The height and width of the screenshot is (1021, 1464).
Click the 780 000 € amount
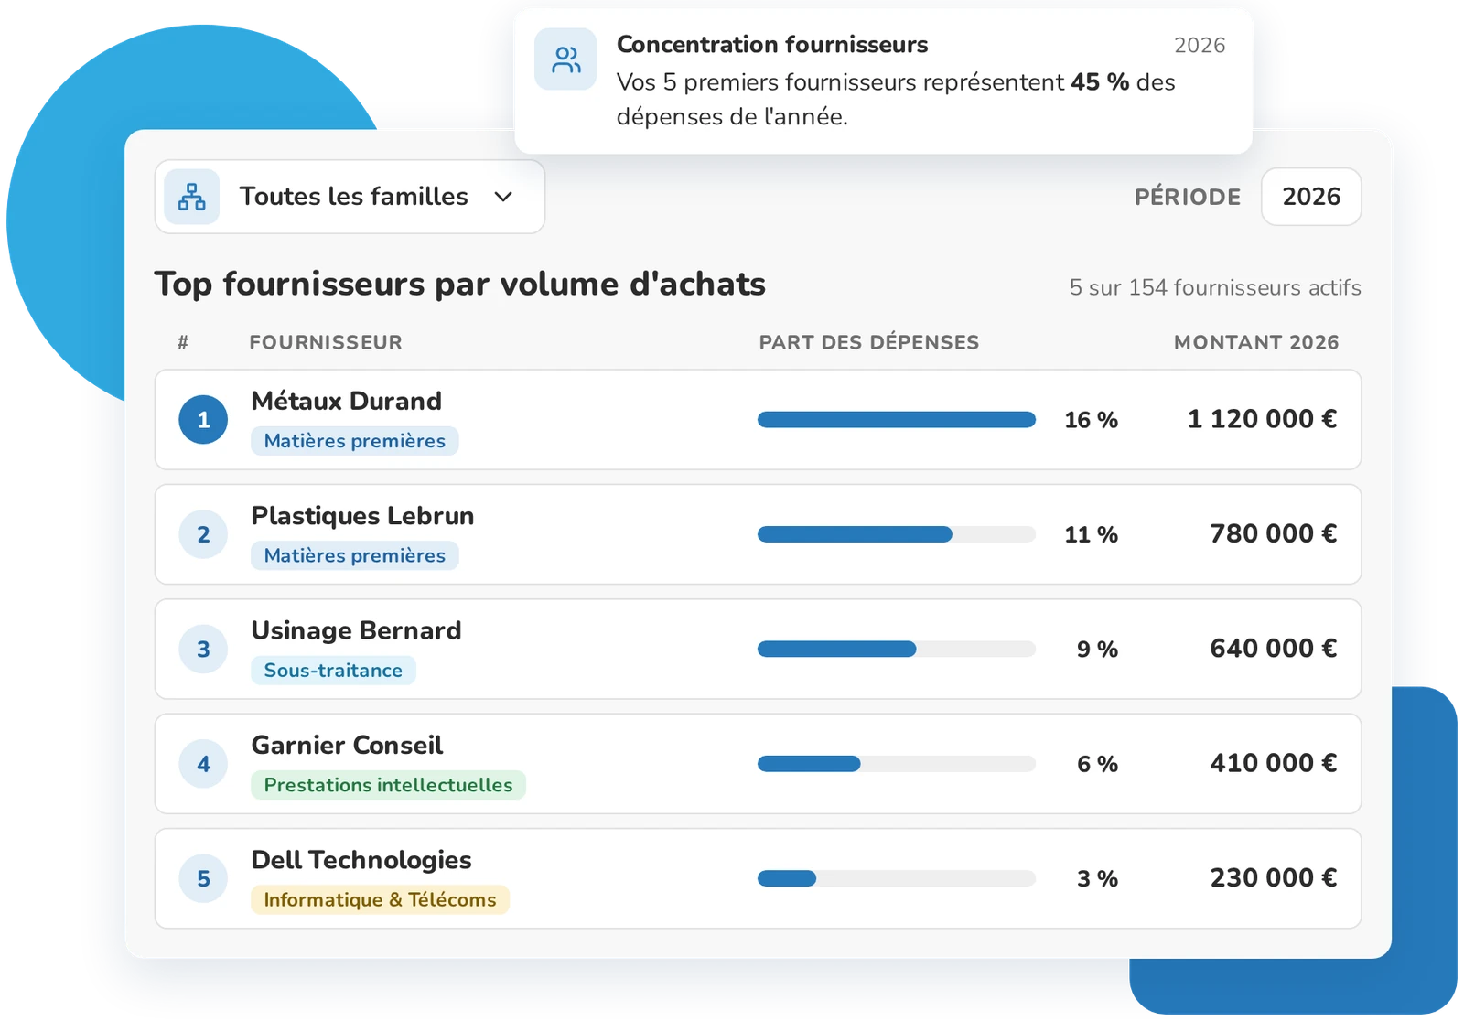pyautogui.click(x=1273, y=533)
